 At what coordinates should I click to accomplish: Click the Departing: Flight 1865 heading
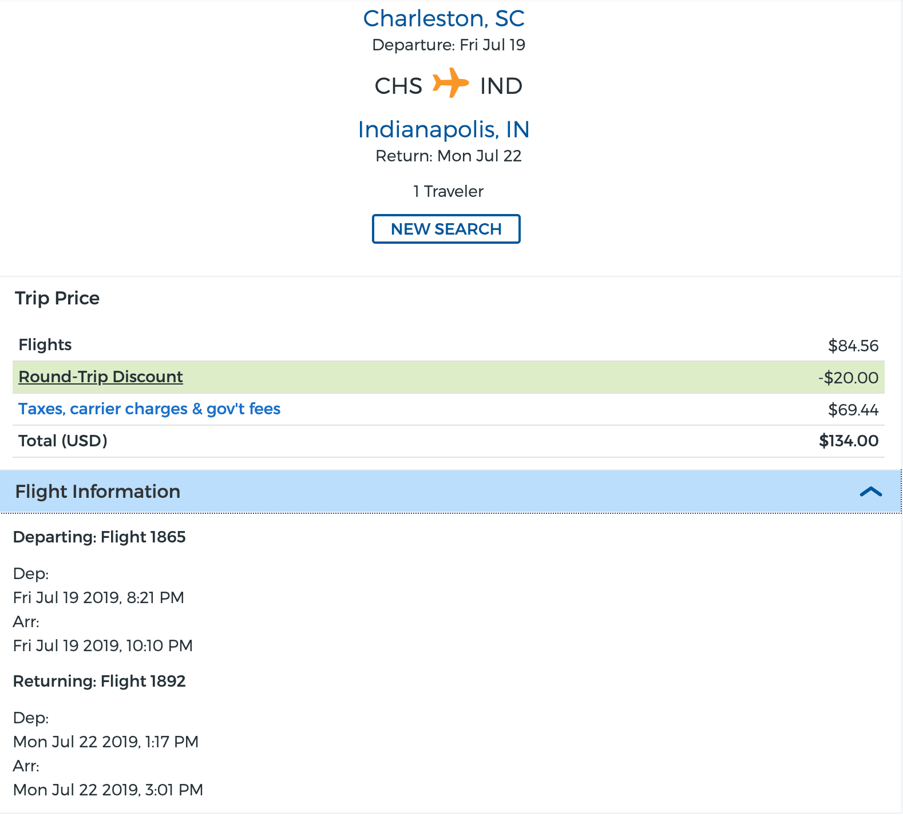pos(100,537)
